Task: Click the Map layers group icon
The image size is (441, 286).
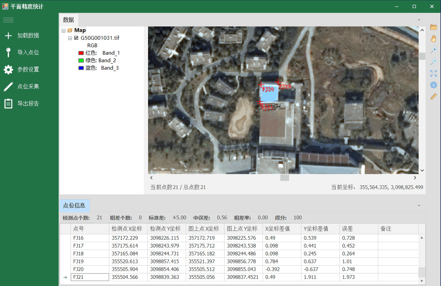Action: coord(70,30)
